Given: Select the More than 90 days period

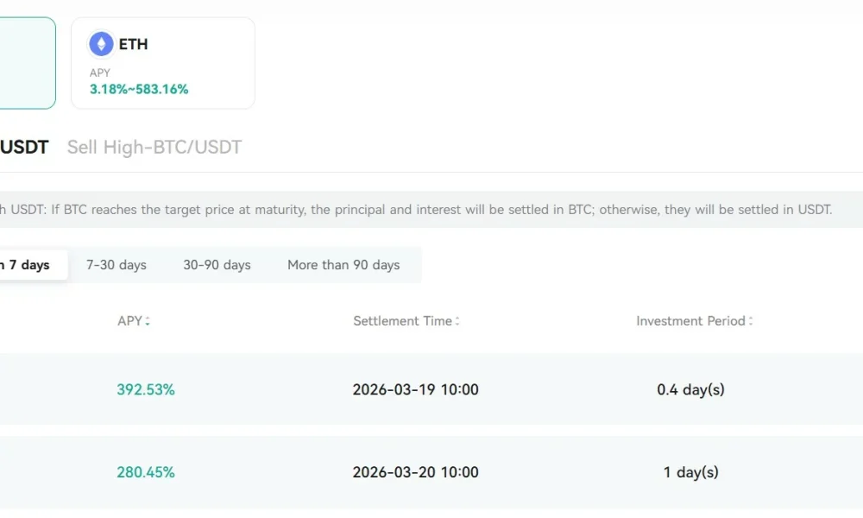Looking at the screenshot, I should 343,265.
